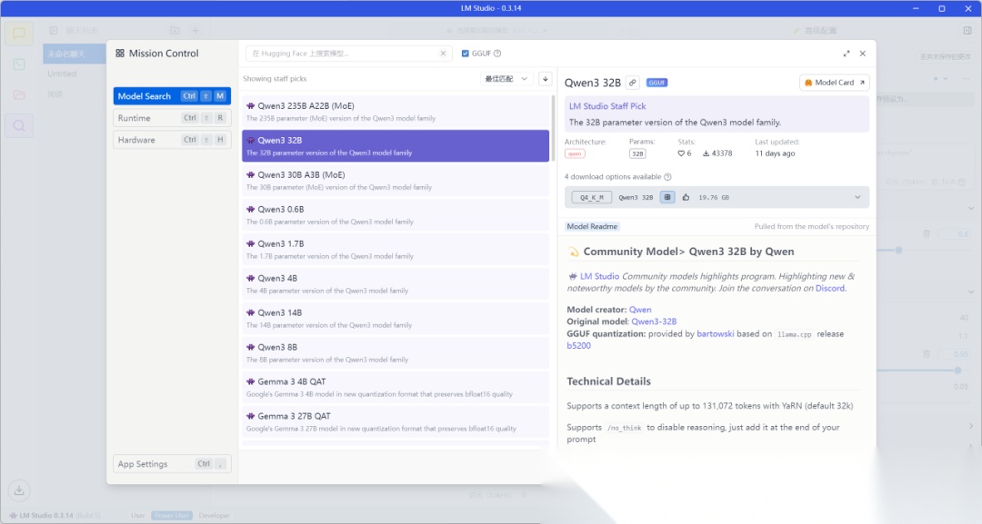Open My Models folder sidebar icon
The width and height of the screenshot is (982, 524).
(19, 95)
